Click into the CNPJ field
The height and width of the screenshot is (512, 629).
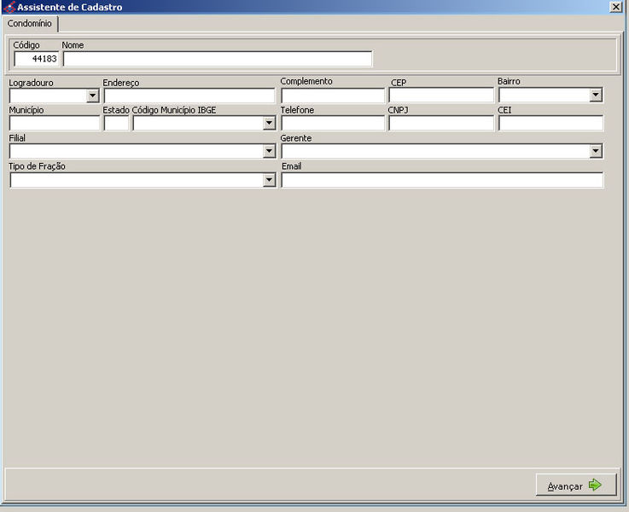tap(441, 124)
